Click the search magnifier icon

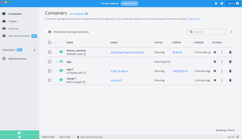(x=191, y=32)
